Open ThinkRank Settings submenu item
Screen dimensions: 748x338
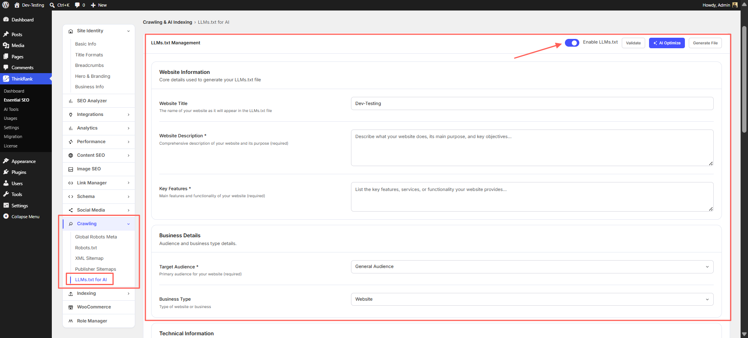[x=11, y=128]
